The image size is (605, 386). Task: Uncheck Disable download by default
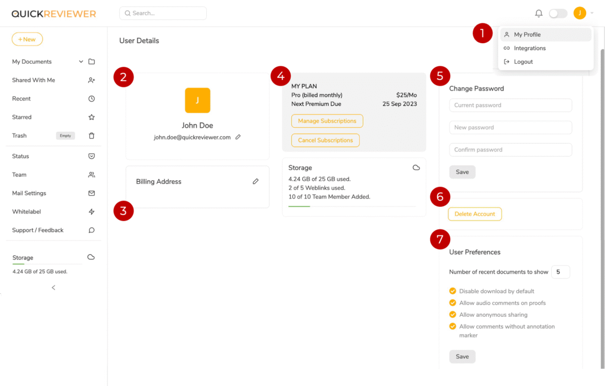[453, 291]
